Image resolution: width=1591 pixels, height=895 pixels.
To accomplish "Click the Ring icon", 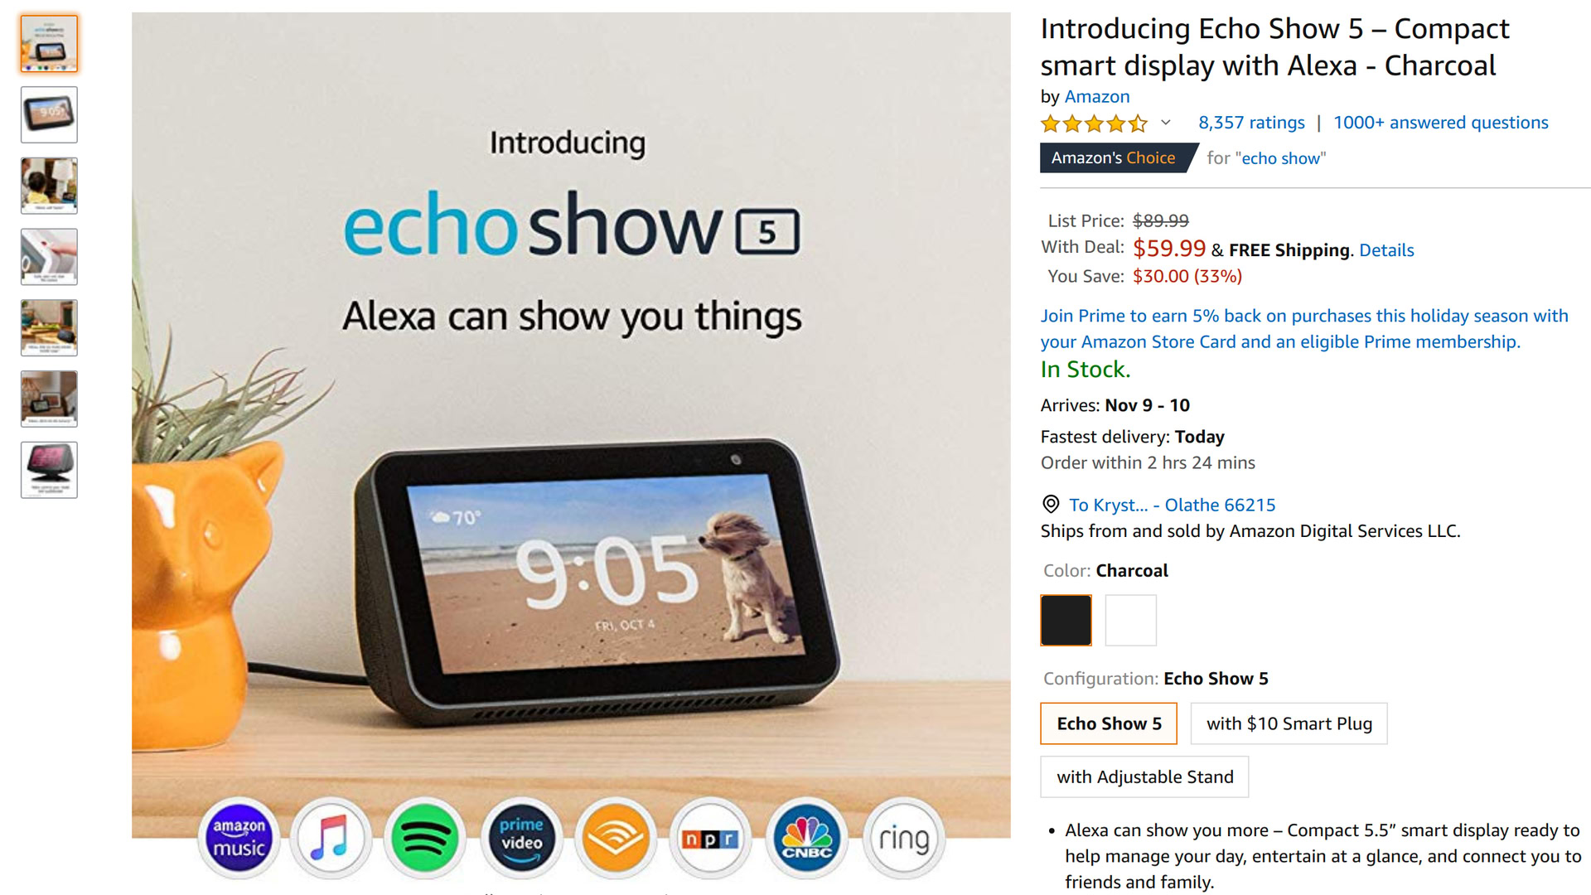I will [x=904, y=839].
